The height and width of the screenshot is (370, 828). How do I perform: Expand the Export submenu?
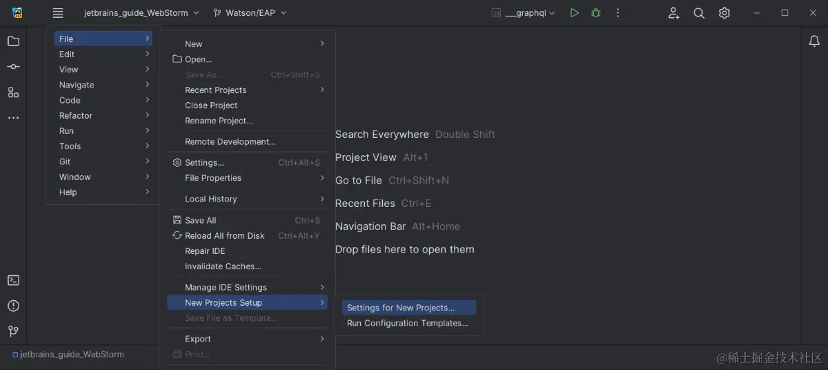[x=247, y=338]
